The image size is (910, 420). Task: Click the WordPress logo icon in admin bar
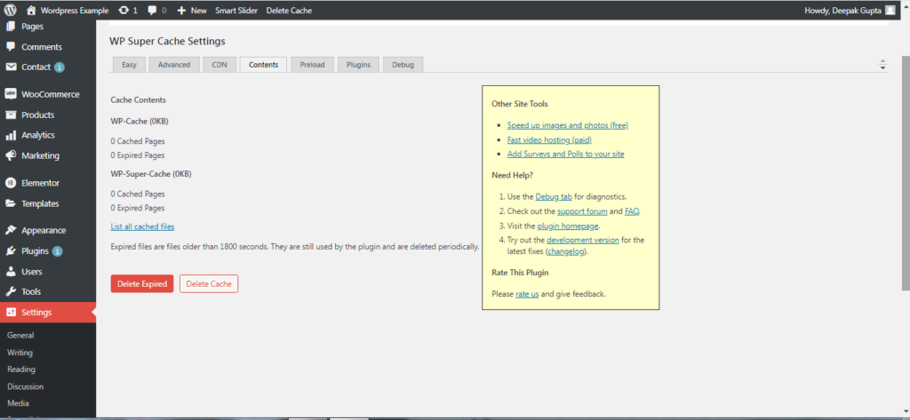pos(11,11)
